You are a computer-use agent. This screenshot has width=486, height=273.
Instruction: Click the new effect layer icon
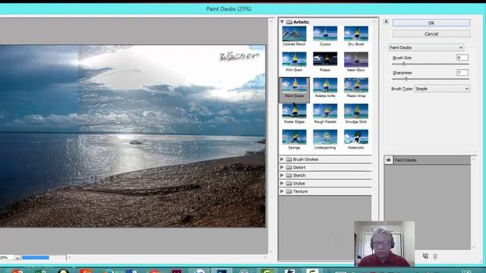pyautogui.click(x=425, y=256)
